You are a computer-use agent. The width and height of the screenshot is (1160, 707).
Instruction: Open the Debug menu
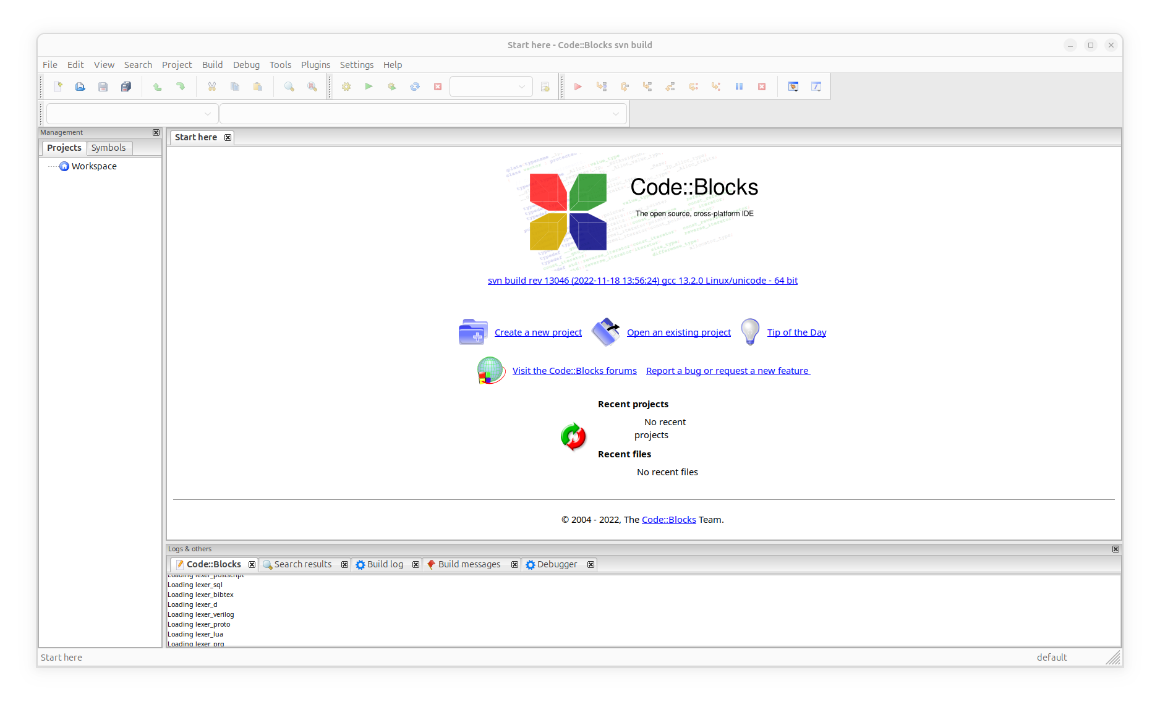246,65
